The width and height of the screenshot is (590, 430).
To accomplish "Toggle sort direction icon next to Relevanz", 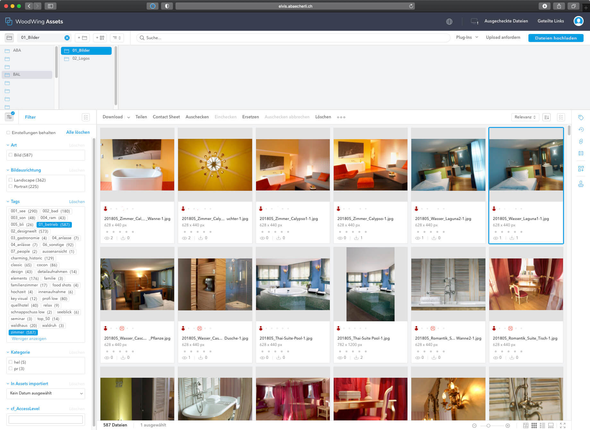I will coord(546,117).
